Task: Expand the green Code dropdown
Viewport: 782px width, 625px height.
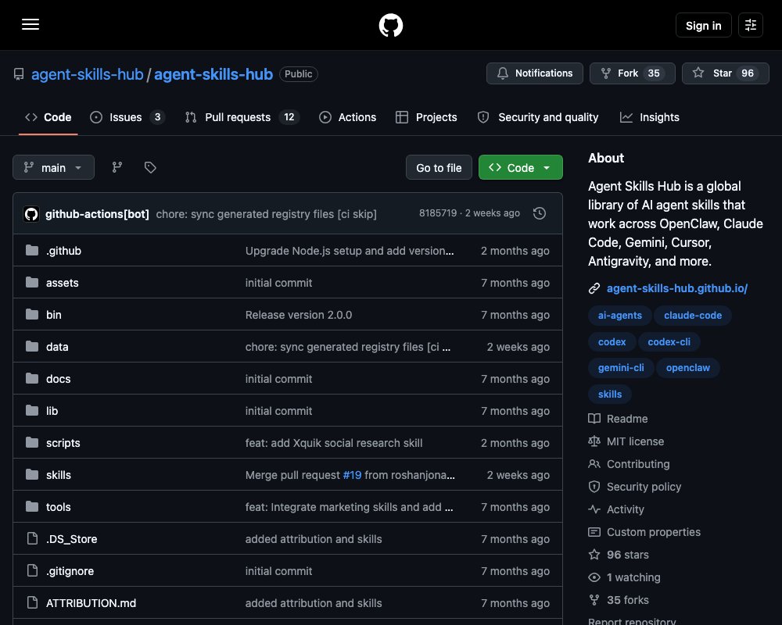Action: point(521,167)
